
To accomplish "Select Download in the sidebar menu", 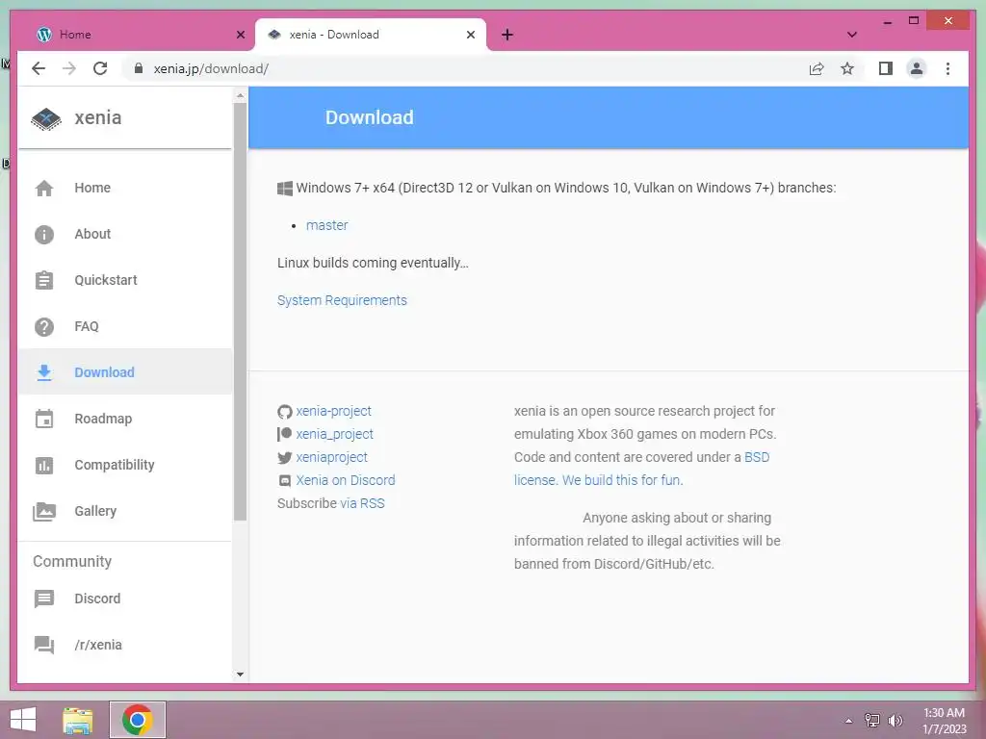I will click(125, 372).
